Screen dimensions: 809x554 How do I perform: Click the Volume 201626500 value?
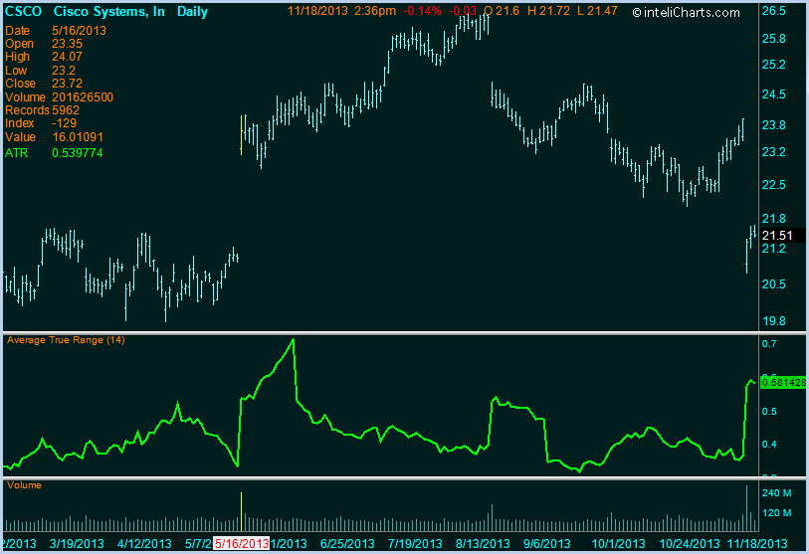tap(83, 97)
